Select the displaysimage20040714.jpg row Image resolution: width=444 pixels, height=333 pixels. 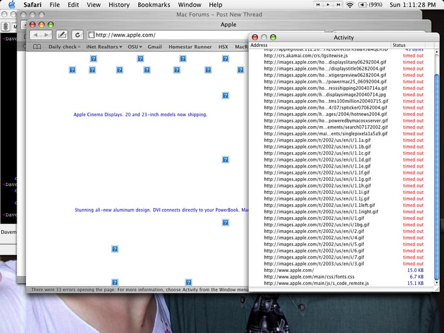click(341, 94)
